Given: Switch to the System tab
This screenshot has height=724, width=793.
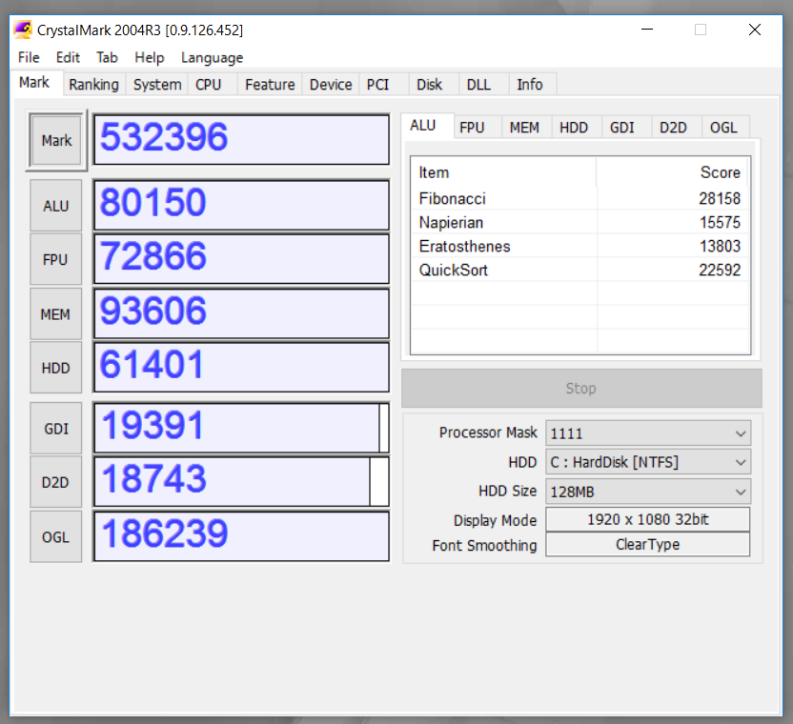Looking at the screenshot, I should [x=157, y=85].
